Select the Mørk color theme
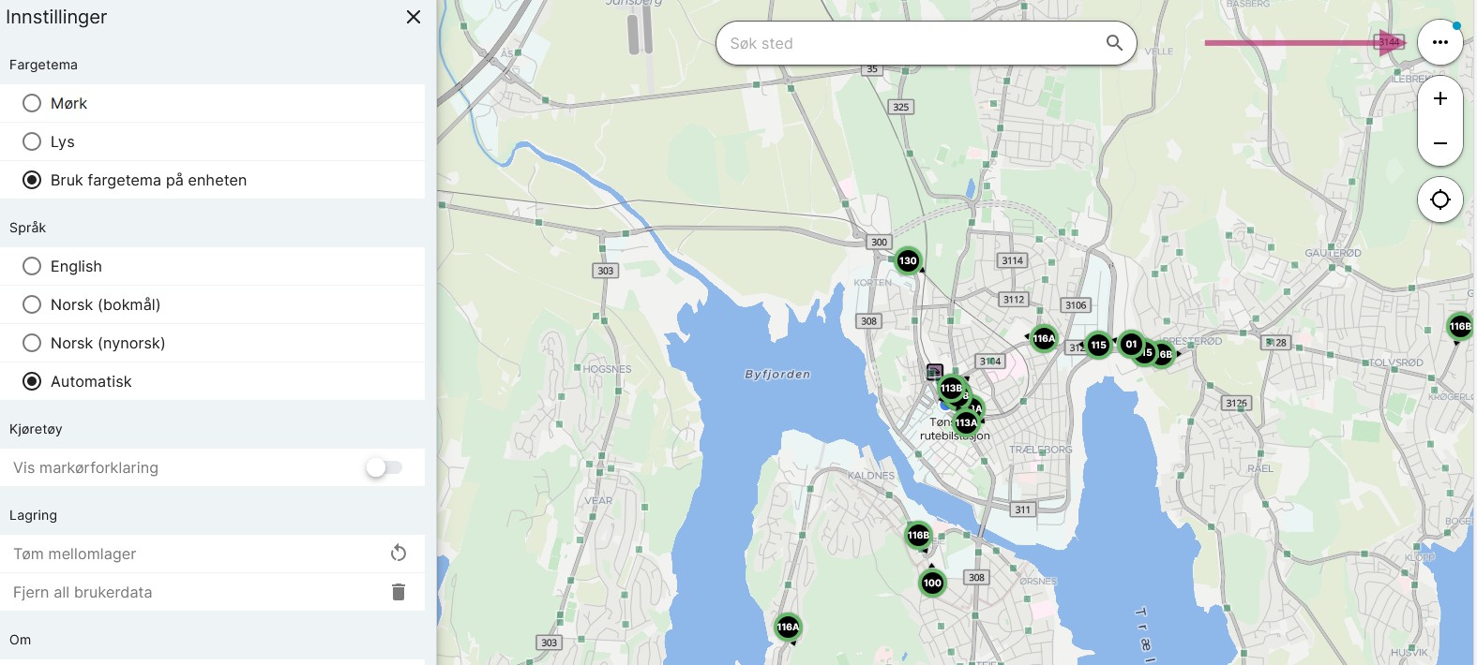The width and height of the screenshot is (1477, 665). pos(32,103)
